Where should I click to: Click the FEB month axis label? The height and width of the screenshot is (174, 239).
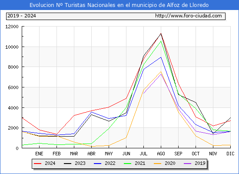56,154
